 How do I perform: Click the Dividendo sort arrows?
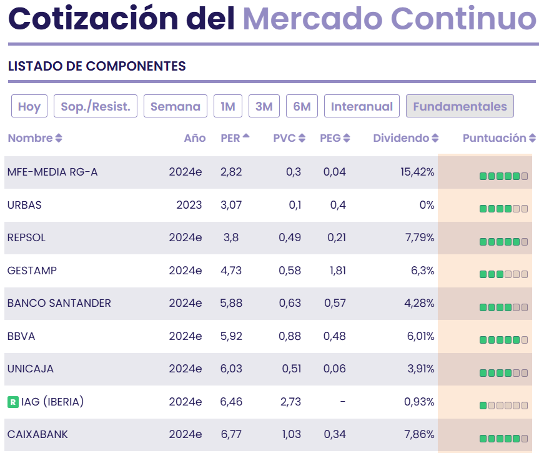click(435, 138)
